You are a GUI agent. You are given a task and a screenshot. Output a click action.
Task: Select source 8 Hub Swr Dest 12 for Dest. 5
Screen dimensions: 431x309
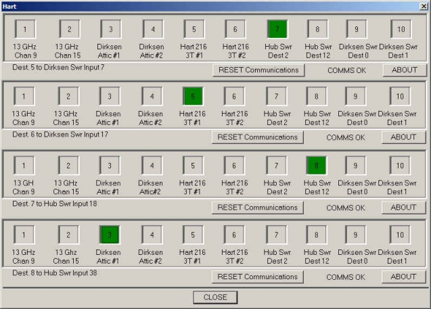pyautogui.click(x=317, y=29)
